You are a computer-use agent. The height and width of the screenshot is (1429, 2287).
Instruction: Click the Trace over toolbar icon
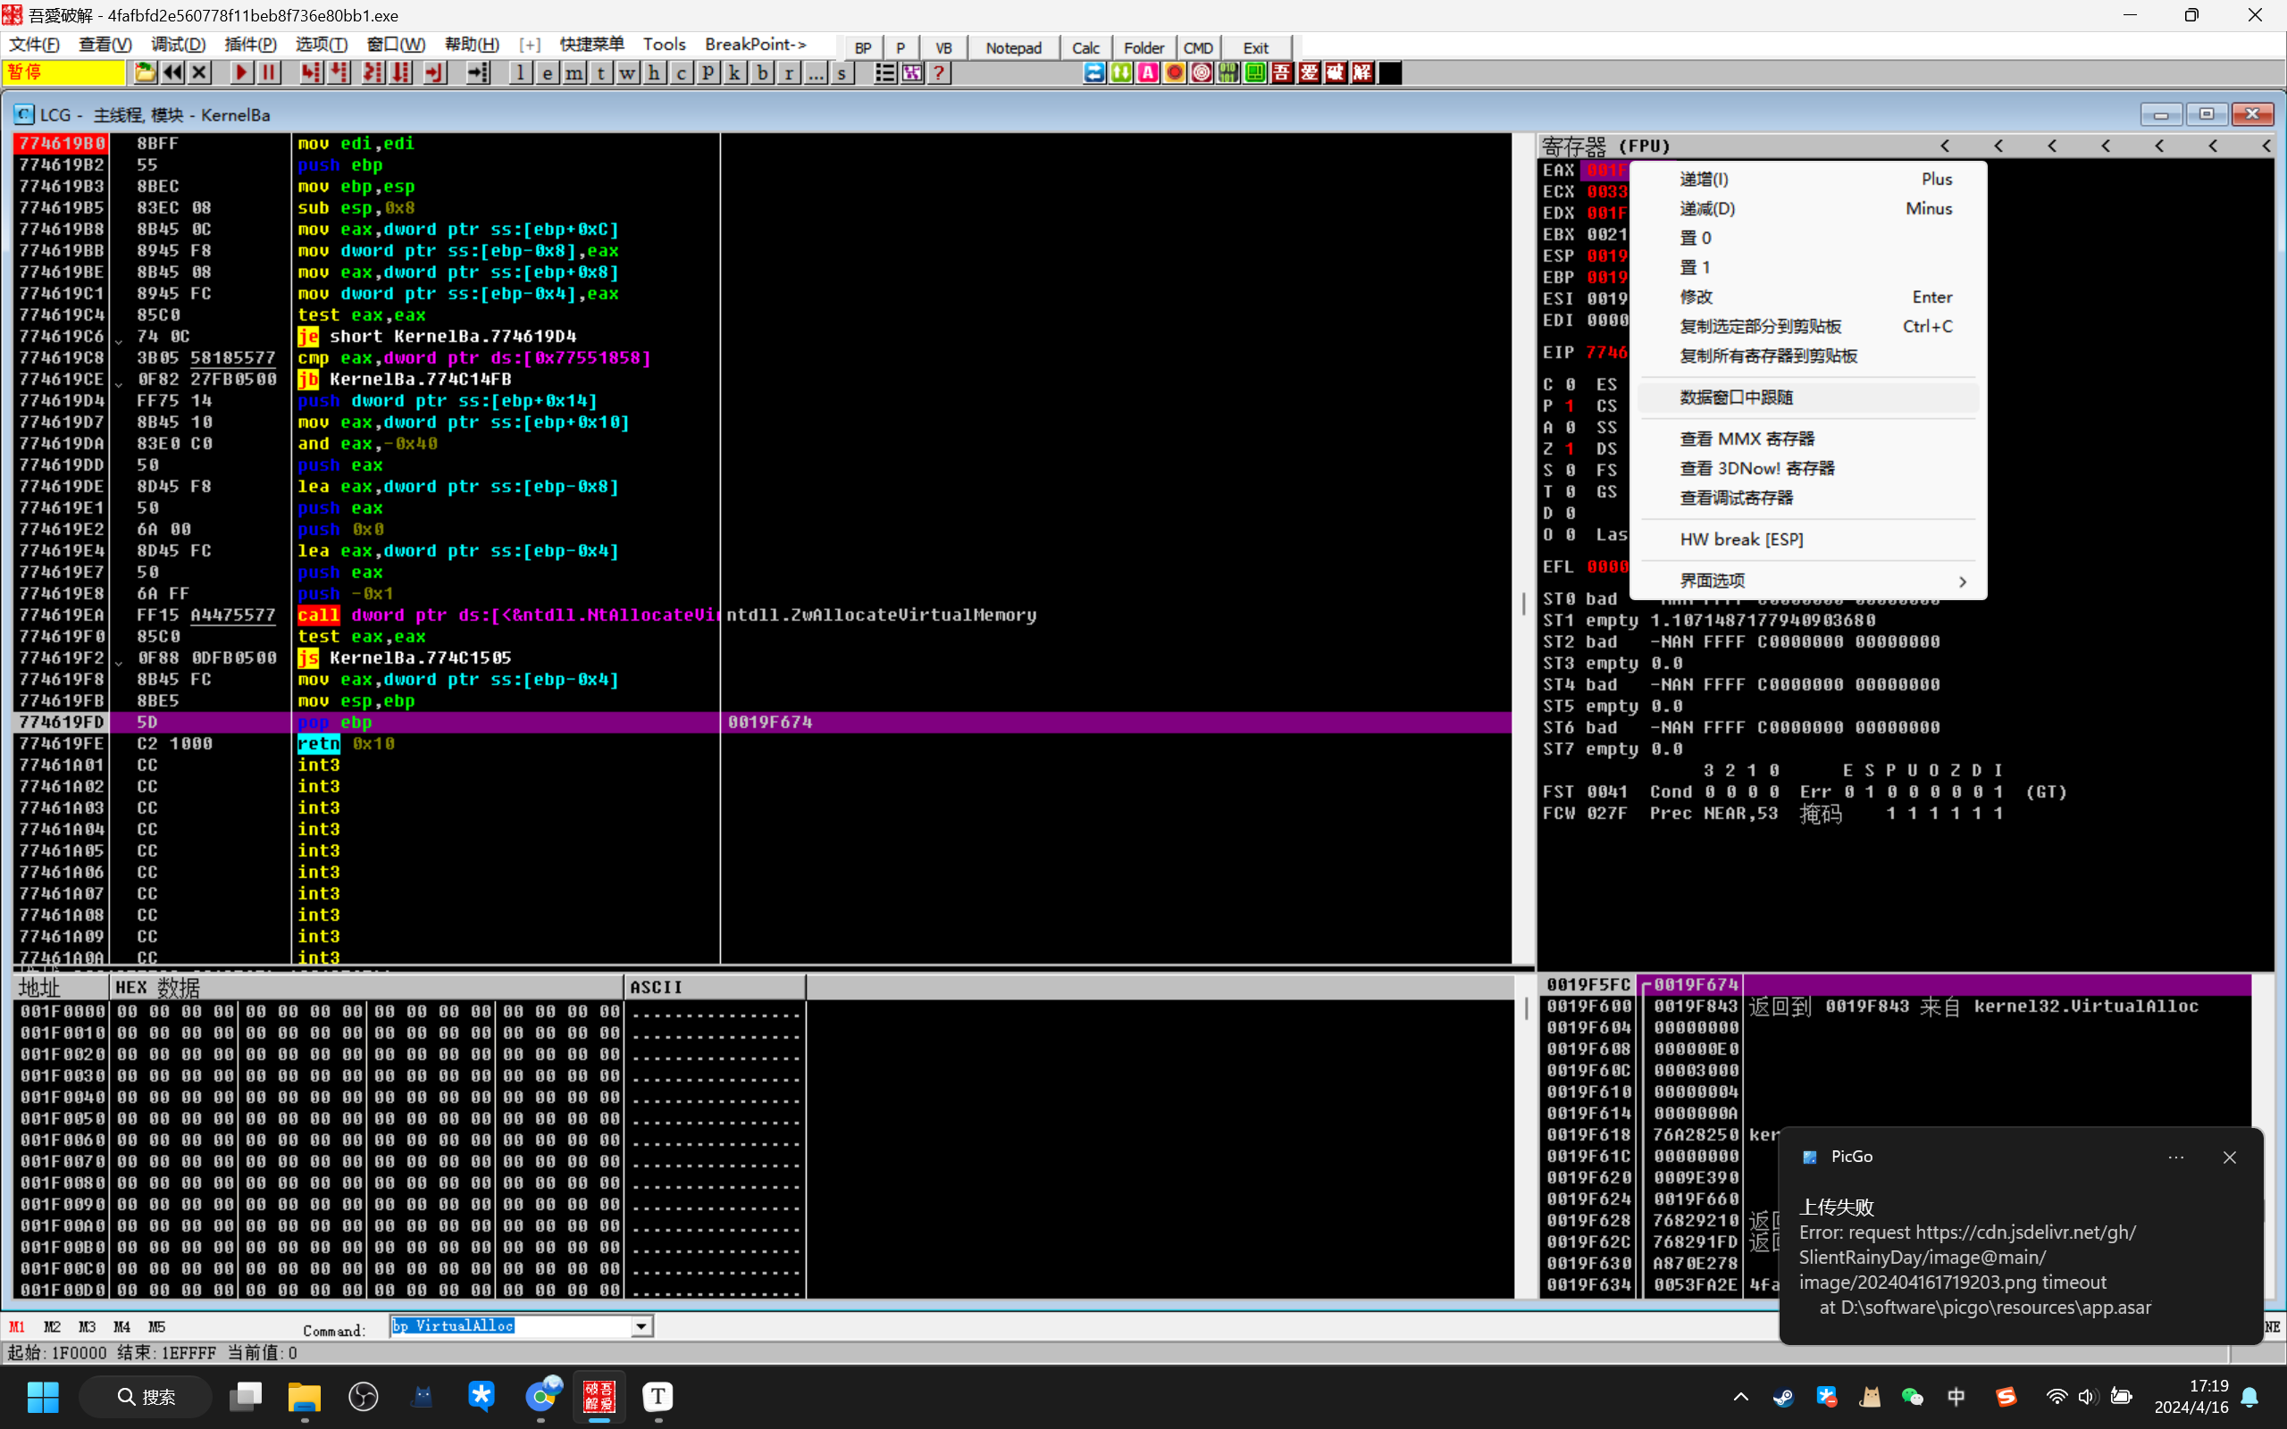click(x=402, y=72)
